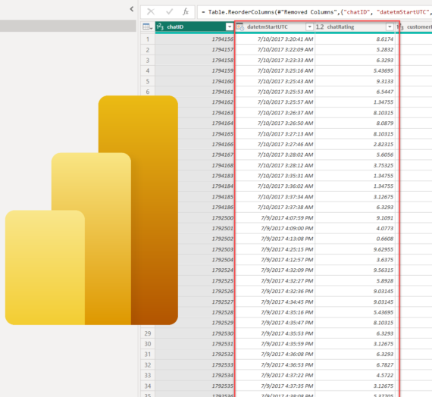This screenshot has height=397, width=432.
Task: Select the datetmStartUTC column header
Action: [x=274, y=27]
